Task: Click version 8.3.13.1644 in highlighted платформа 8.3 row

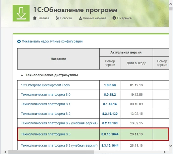Action: (x=110, y=134)
